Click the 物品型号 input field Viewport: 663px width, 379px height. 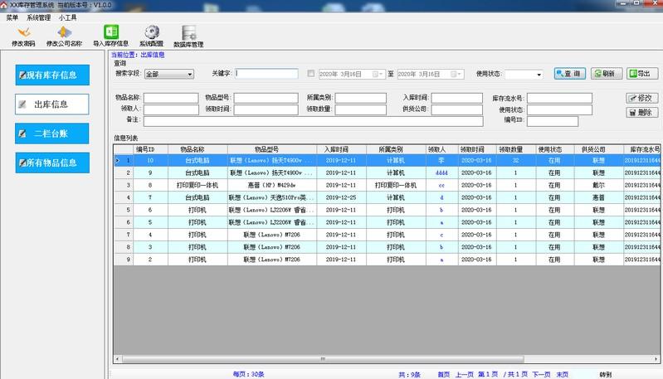266,98
